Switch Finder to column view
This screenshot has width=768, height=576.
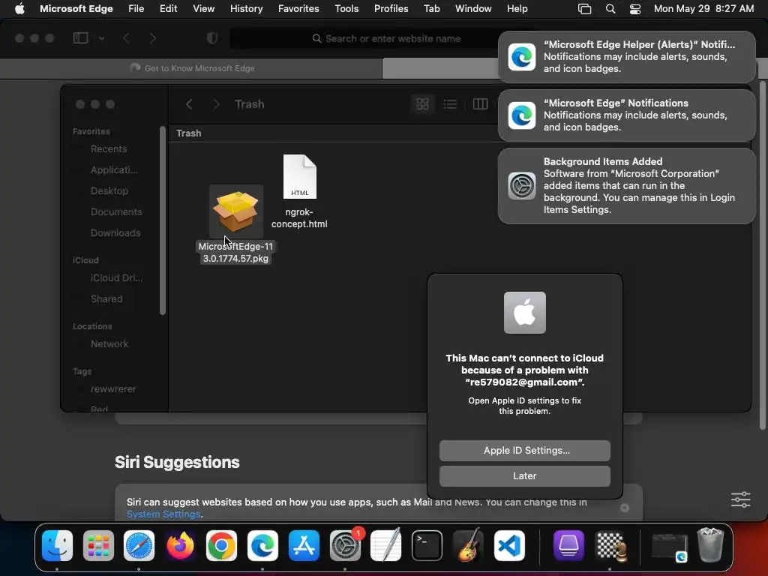click(x=480, y=103)
